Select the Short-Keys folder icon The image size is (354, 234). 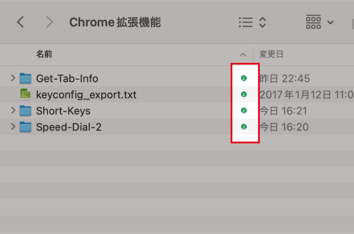26,110
